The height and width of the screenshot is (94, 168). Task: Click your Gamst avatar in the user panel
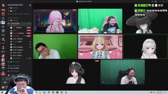tap(3, 87)
